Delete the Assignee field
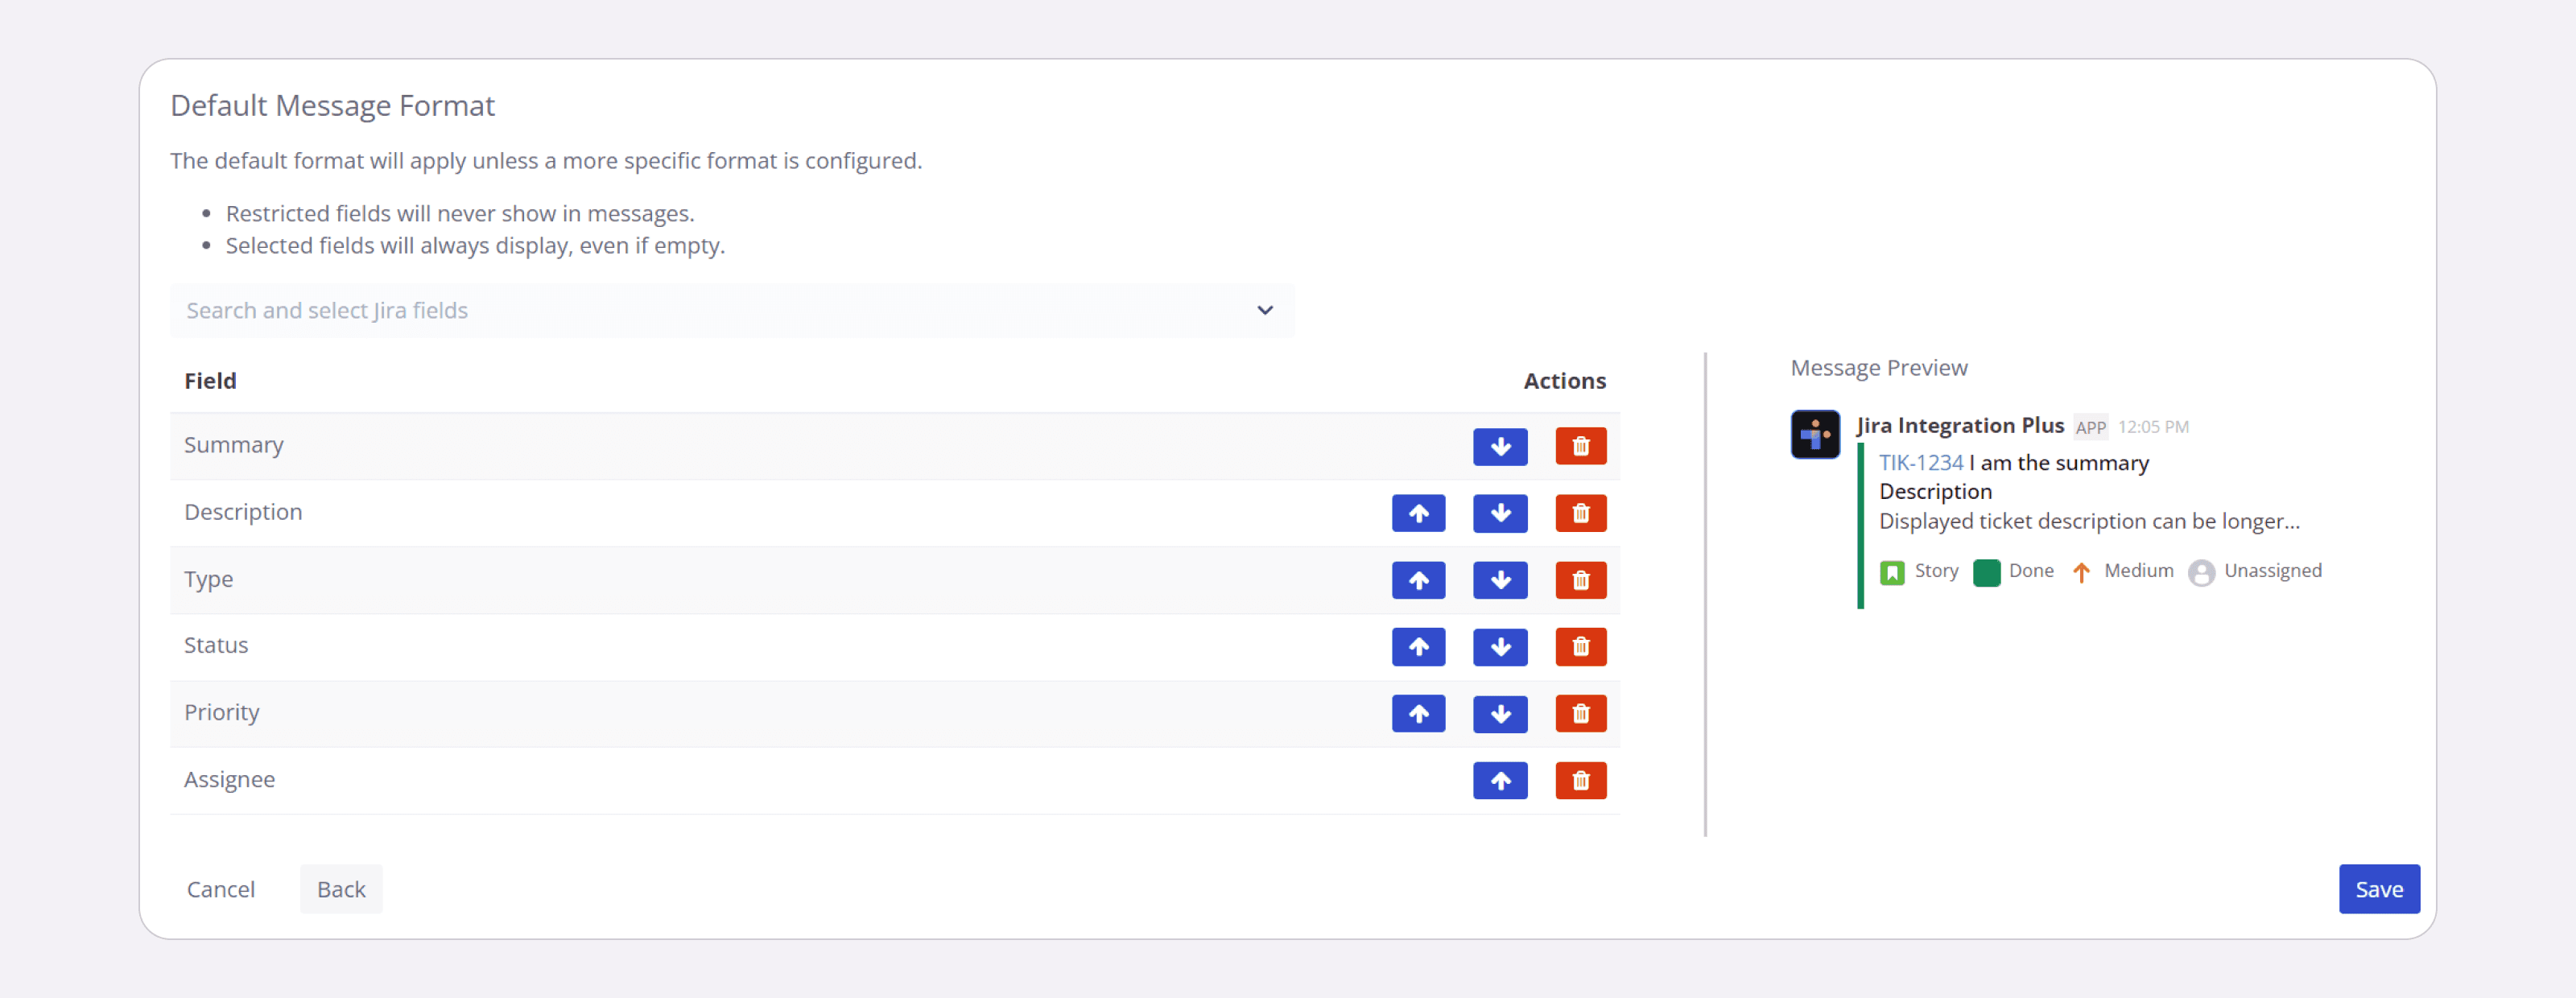The height and width of the screenshot is (998, 2576). click(1581, 781)
